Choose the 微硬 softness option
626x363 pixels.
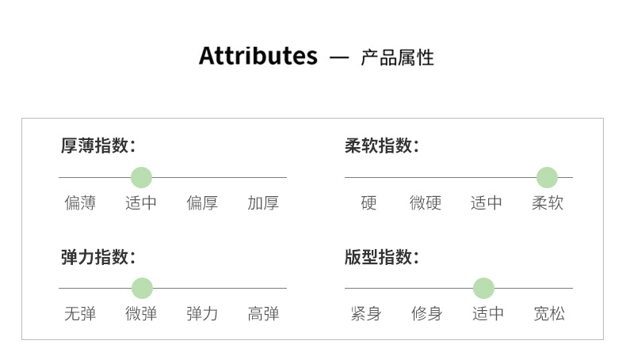pos(426,203)
